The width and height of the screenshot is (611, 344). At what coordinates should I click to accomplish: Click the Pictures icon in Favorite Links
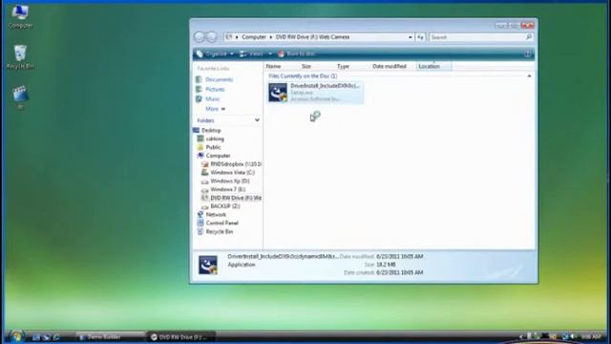[x=199, y=89]
